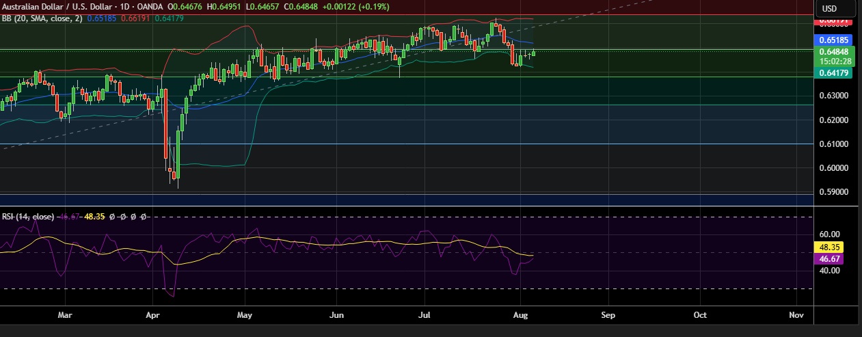Click the Sep label on the time axis

608,316
